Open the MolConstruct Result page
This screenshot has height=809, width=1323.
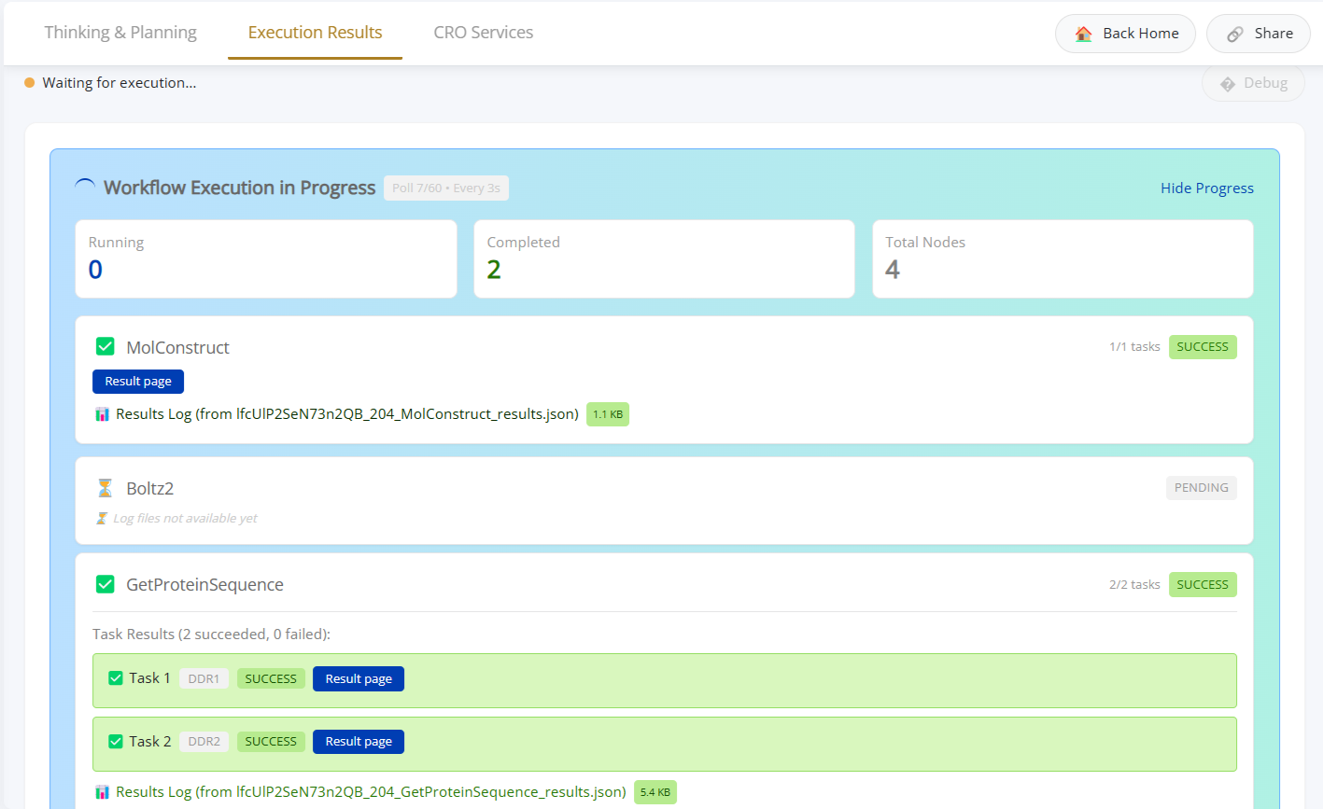point(138,382)
